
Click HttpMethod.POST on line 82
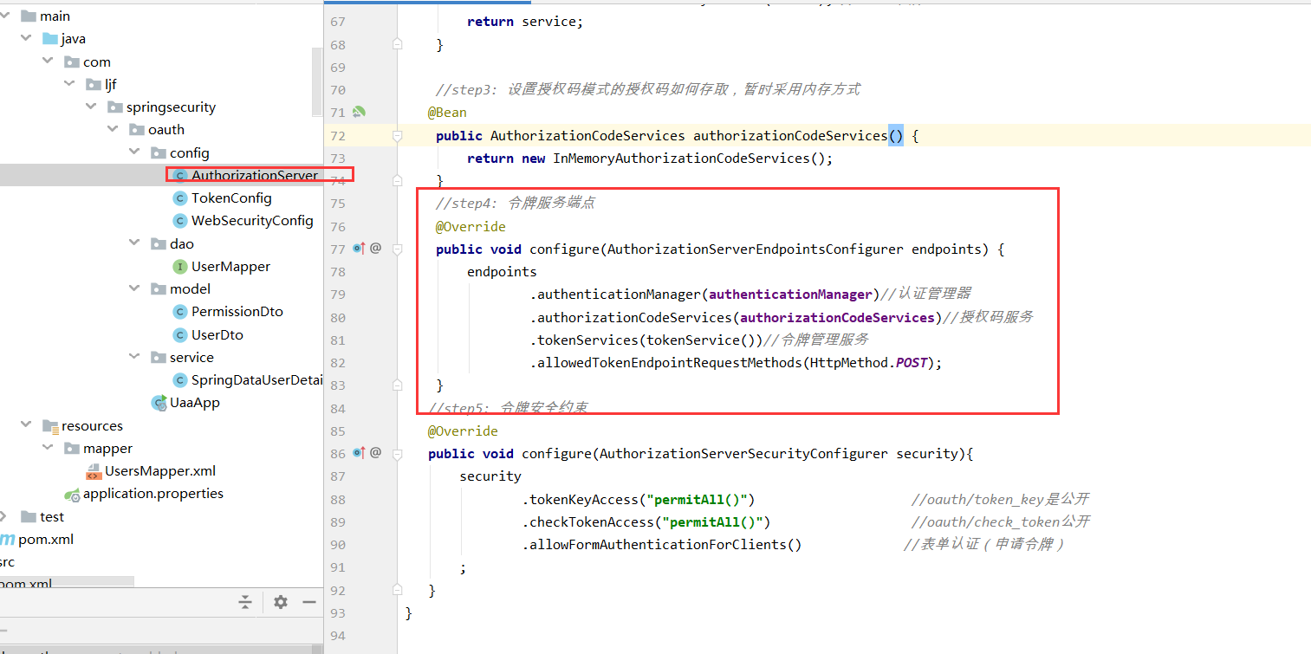pyautogui.click(x=868, y=363)
